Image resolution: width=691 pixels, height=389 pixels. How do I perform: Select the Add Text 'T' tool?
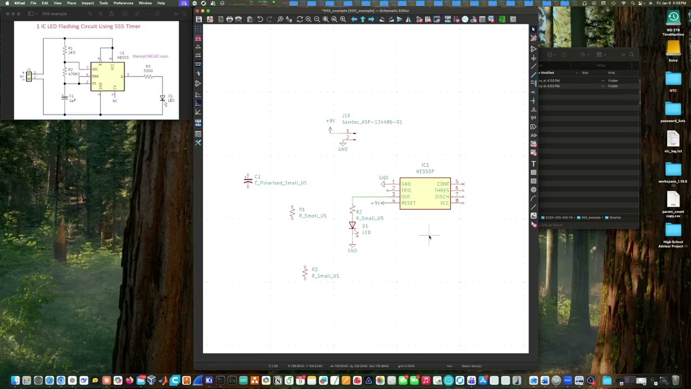point(533,163)
